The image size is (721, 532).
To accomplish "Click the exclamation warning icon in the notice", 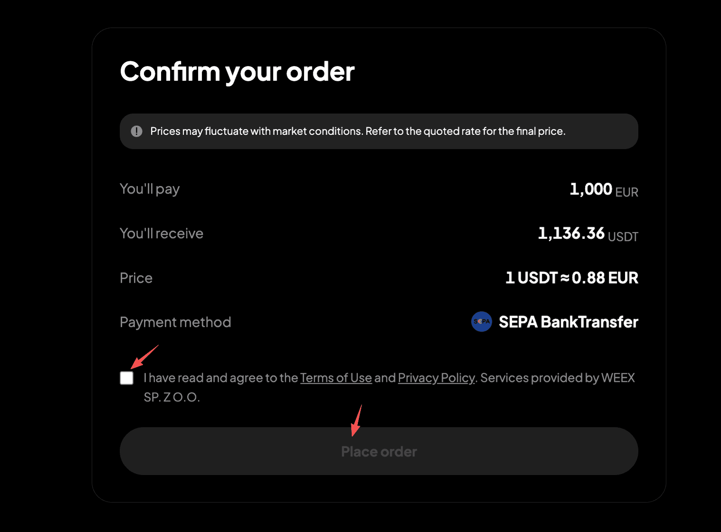I will point(136,131).
